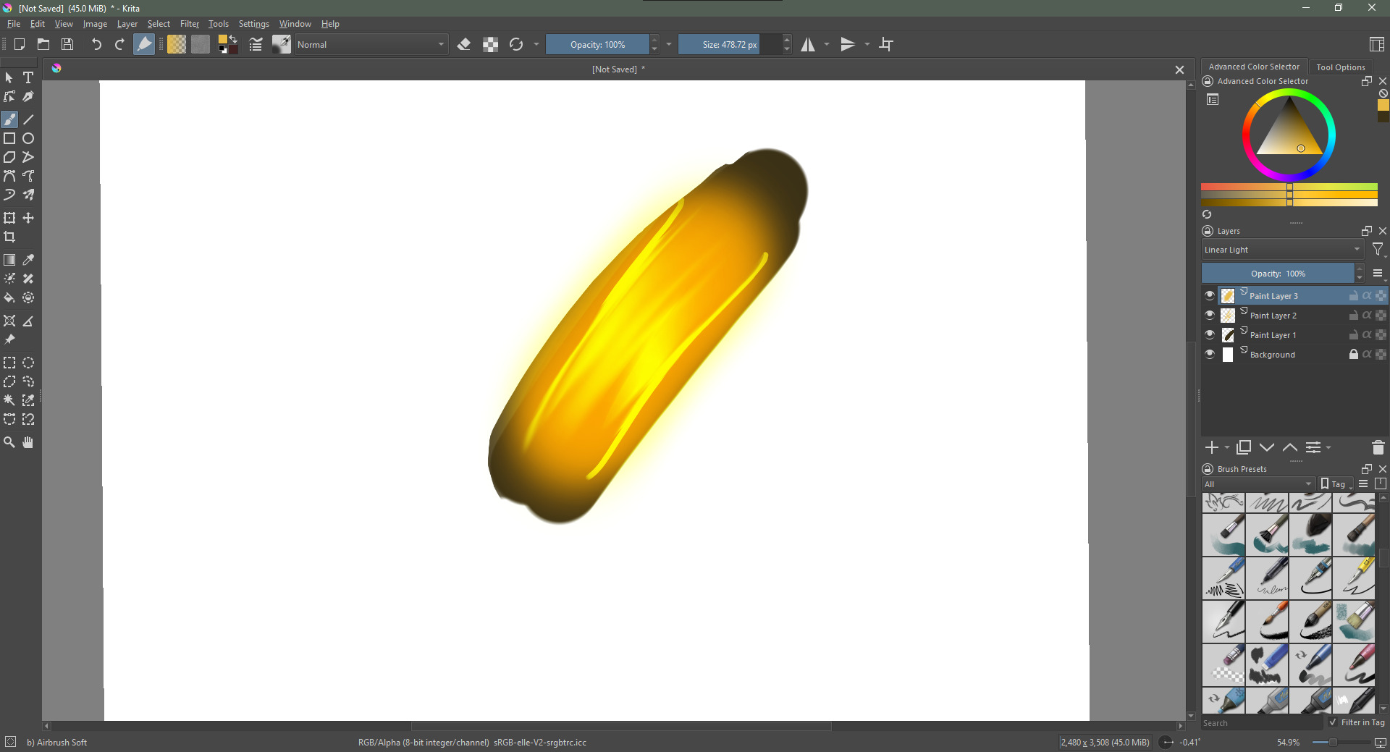Open the workspace chooser dropdown
The image size is (1390, 752).
(x=1377, y=44)
